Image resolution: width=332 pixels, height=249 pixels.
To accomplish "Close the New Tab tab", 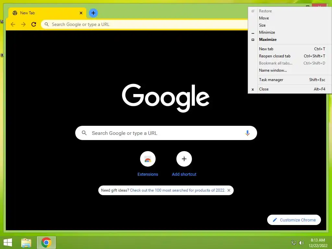I will [81, 13].
